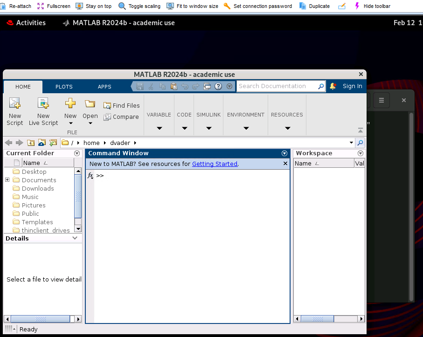Image resolution: width=423 pixels, height=337 pixels.
Task: Dismiss the Getting Started banner
Action: coord(285,164)
